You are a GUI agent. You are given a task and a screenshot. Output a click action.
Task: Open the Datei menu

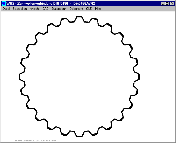6,9
